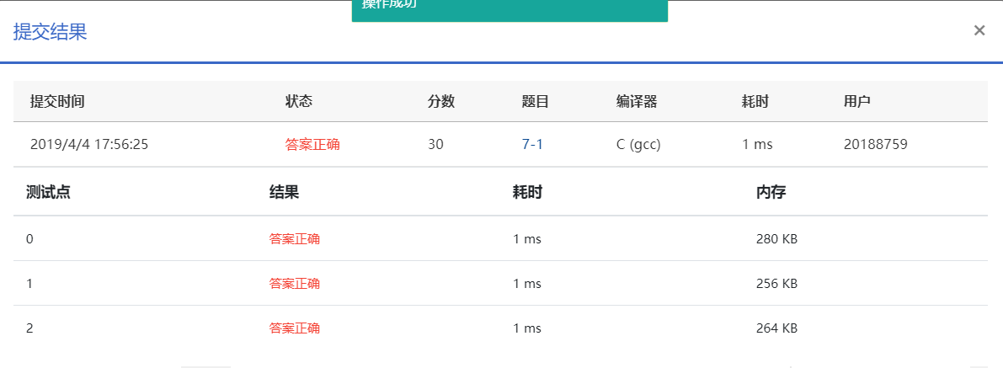
Task: Click the 测试点 column header
Action: point(48,193)
